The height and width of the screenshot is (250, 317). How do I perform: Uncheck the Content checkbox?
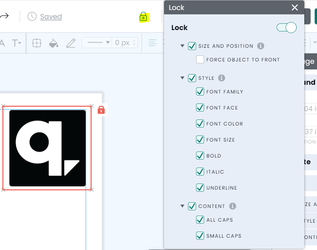pyautogui.click(x=192, y=206)
